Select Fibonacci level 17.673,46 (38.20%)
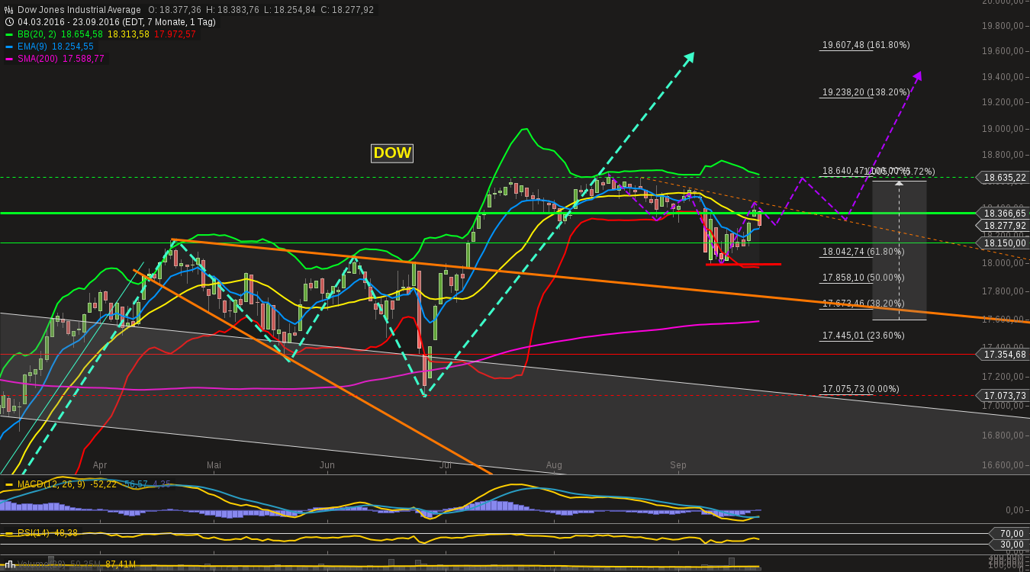Viewport: 1030px width, 572px height. tap(863, 304)
